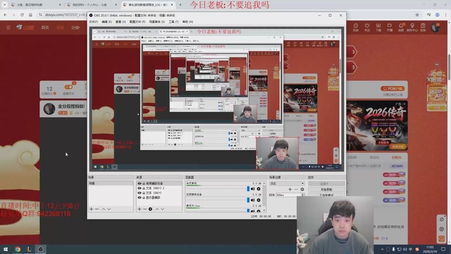Add a new scene with the plus icon
This screenshot has width=451, height=254.
(x=91, y=209)
